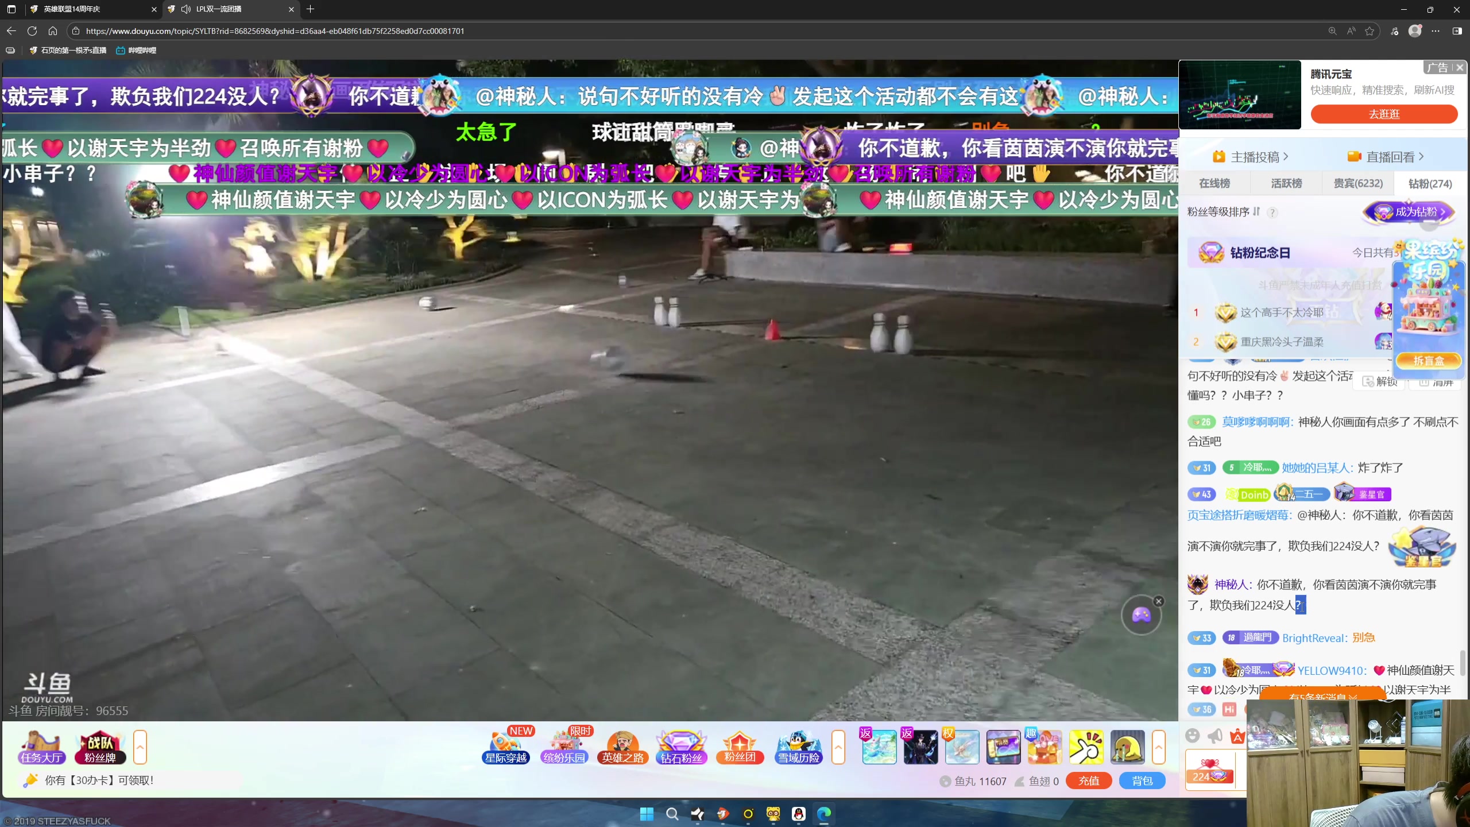The width and height of the screenshot is (1470, 827).
Task: Open the 背包 backpack button
Action: [1142, 780]
